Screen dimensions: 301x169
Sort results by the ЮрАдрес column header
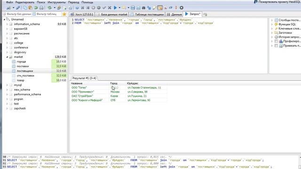pyautogui.click(x=133, y=84)
